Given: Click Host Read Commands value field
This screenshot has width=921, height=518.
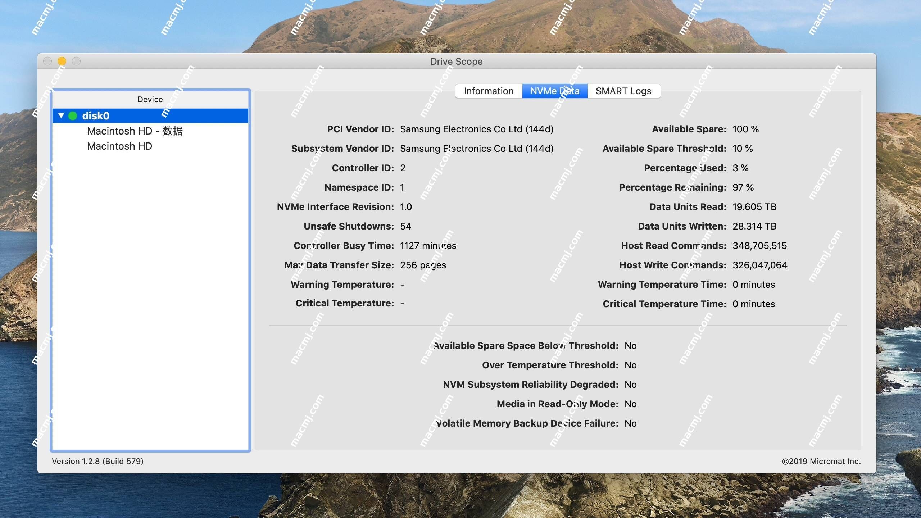Looking at the screenshot, I should coord(759,245).
